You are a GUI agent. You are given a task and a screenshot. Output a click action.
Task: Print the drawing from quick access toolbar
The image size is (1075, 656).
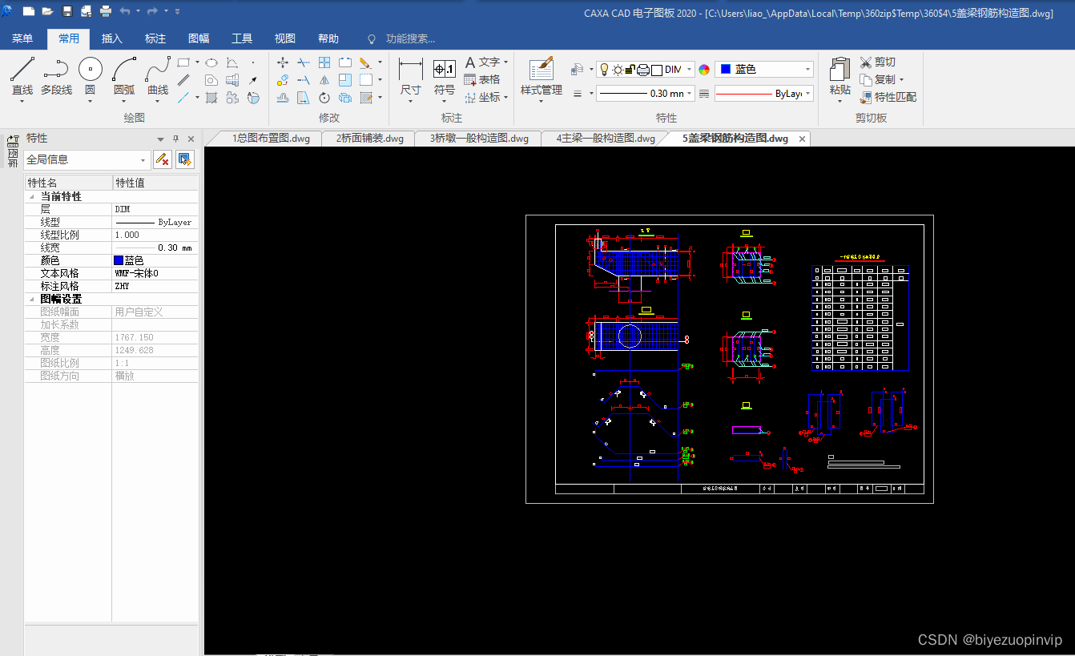click(x=106, y=11)
